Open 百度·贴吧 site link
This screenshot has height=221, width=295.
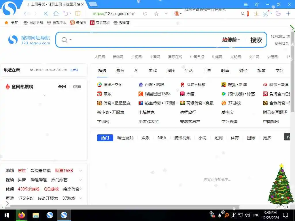[x=151, y=85]
